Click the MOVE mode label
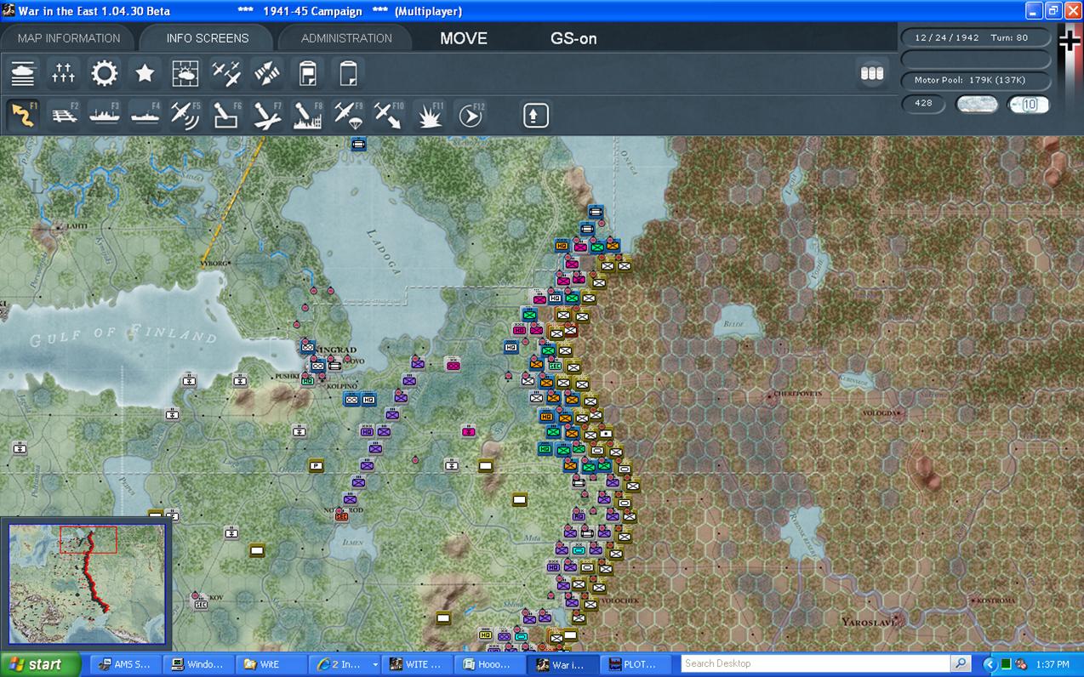This screenshot has height=677, width=1084. tap(464, 38)
